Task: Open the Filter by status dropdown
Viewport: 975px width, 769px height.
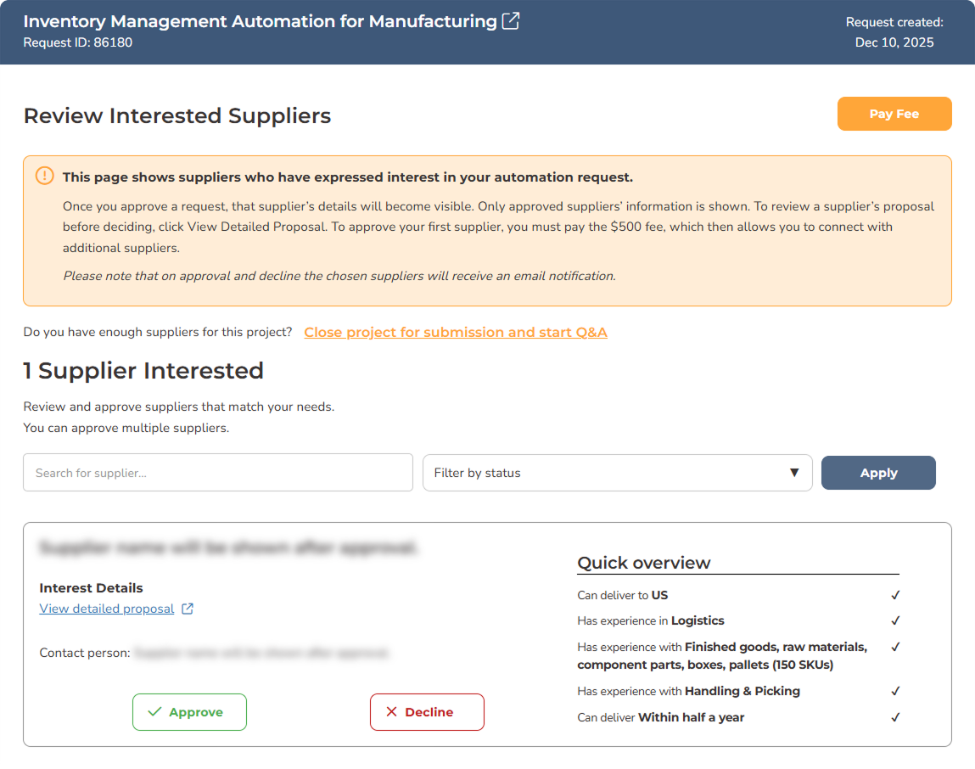Action: point(616,473)
